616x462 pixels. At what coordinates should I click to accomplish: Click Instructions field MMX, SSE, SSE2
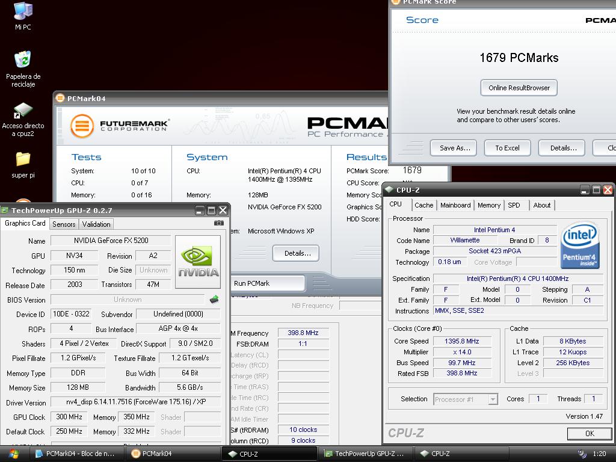click(518, 311)
